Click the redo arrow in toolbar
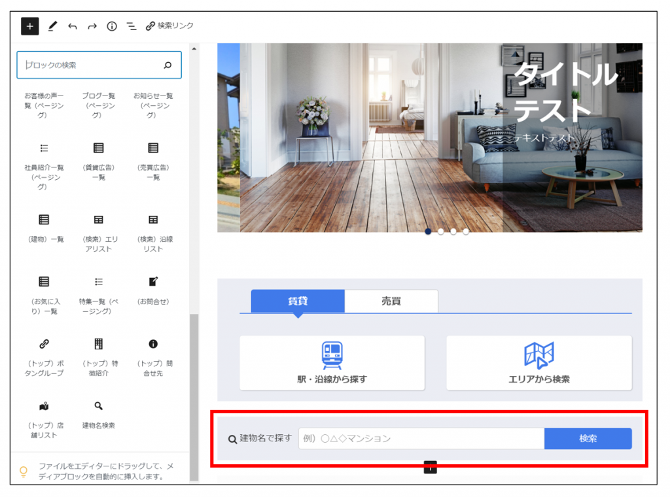The image size is (670, 497). pos(92,26)
